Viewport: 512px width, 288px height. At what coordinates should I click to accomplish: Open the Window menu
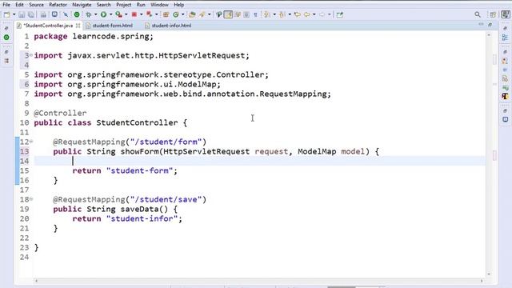pyautogui.click(x=159, y=5)
